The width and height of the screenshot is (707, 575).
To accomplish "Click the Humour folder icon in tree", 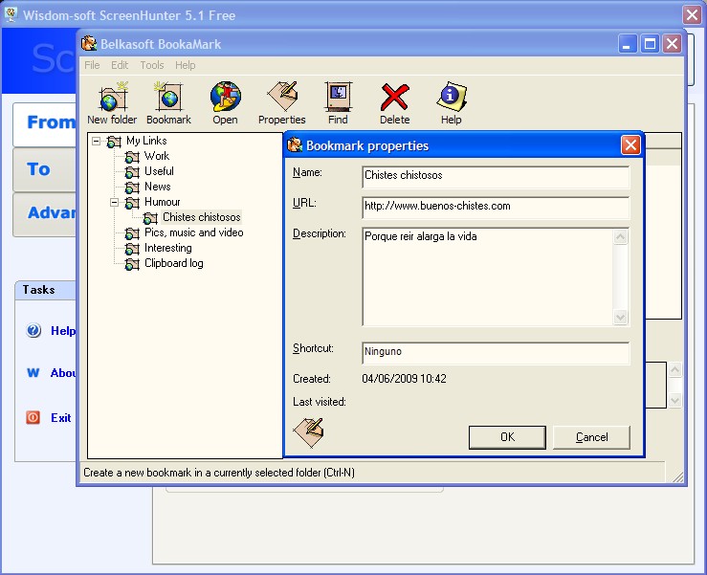I will pos(132,203).
